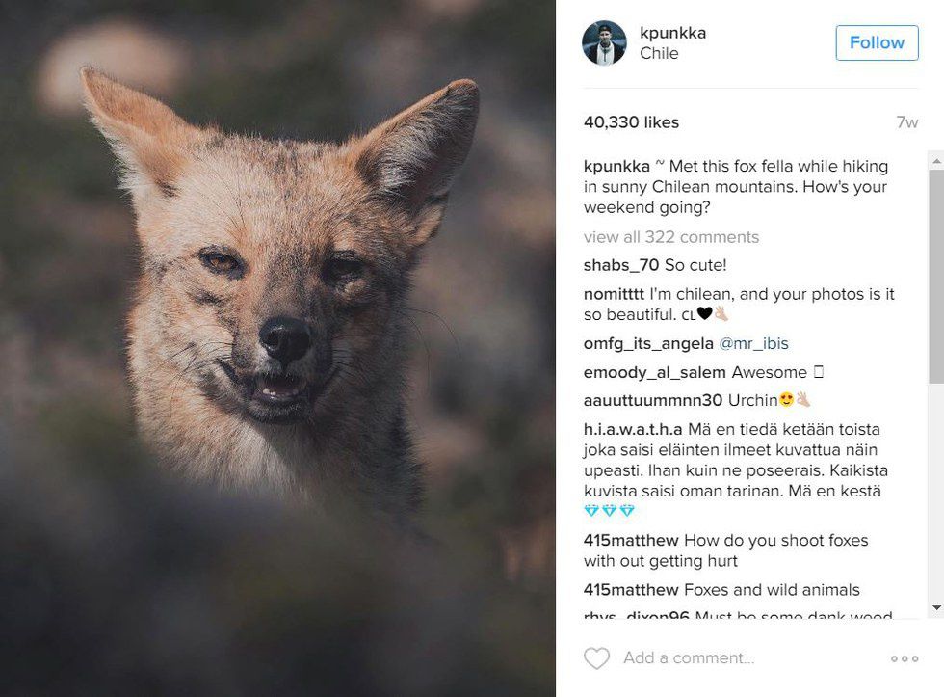944x697 pixels.
Task: Show who liked via 40,330 likes
Action: [x=631, y=122]
